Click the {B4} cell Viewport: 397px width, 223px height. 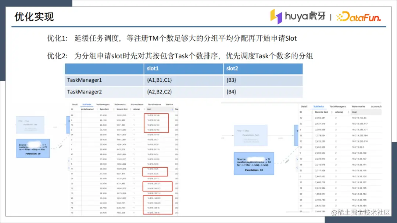pos(263,92)
